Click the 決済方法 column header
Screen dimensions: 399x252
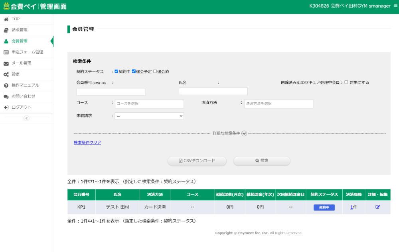[155, 195]
